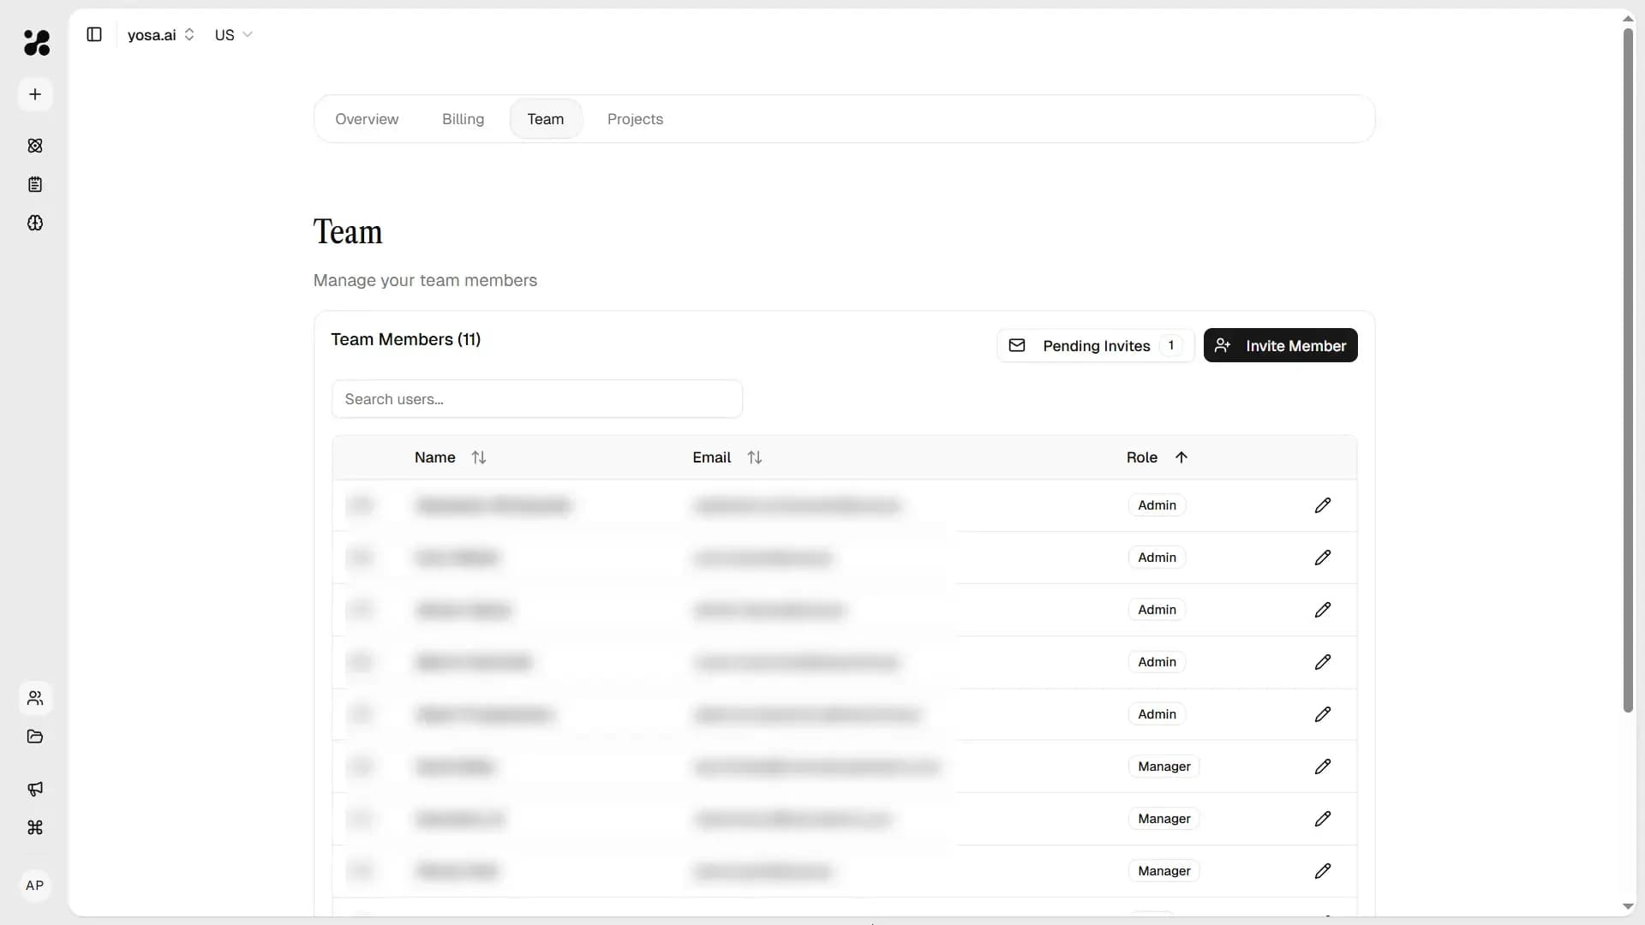1645x925 pixels.
Task: Switch to the Billing tab
Action: tap(462, 119)
